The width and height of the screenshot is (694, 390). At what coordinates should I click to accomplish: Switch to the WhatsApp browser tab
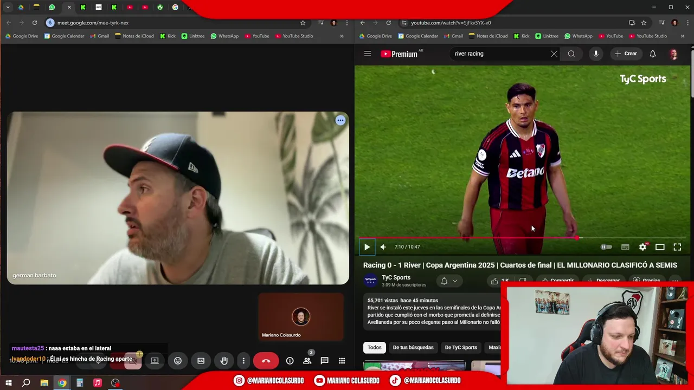(x=52, y=7)
